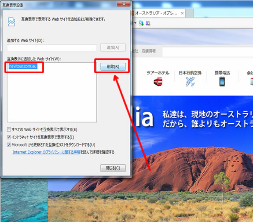Close the オーストラリア・オプシ browser tab
The height and width of the screenshot is (222, 253).
(182, 13)
